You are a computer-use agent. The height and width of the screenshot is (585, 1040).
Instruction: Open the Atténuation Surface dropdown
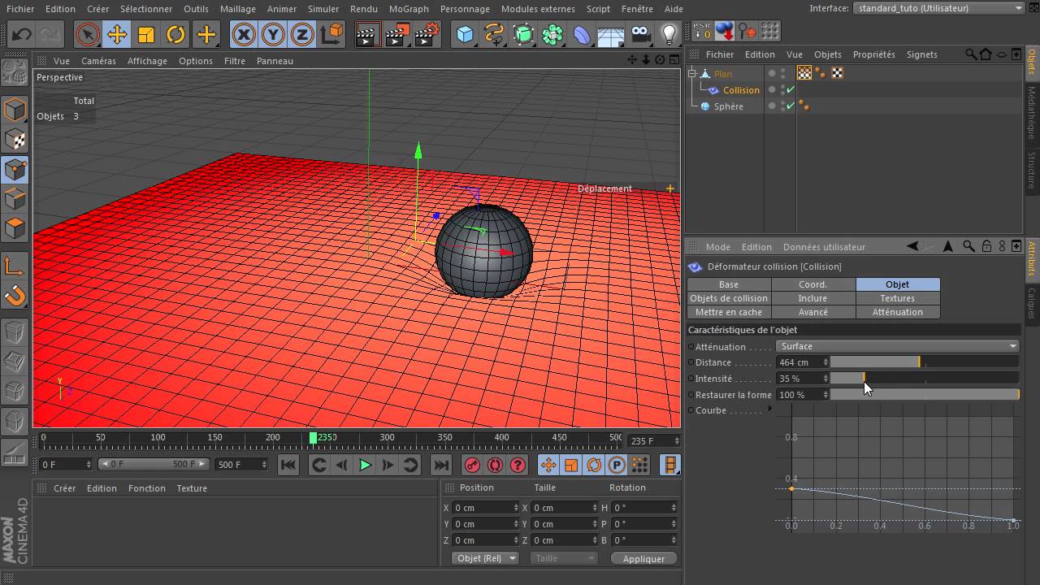898,346
